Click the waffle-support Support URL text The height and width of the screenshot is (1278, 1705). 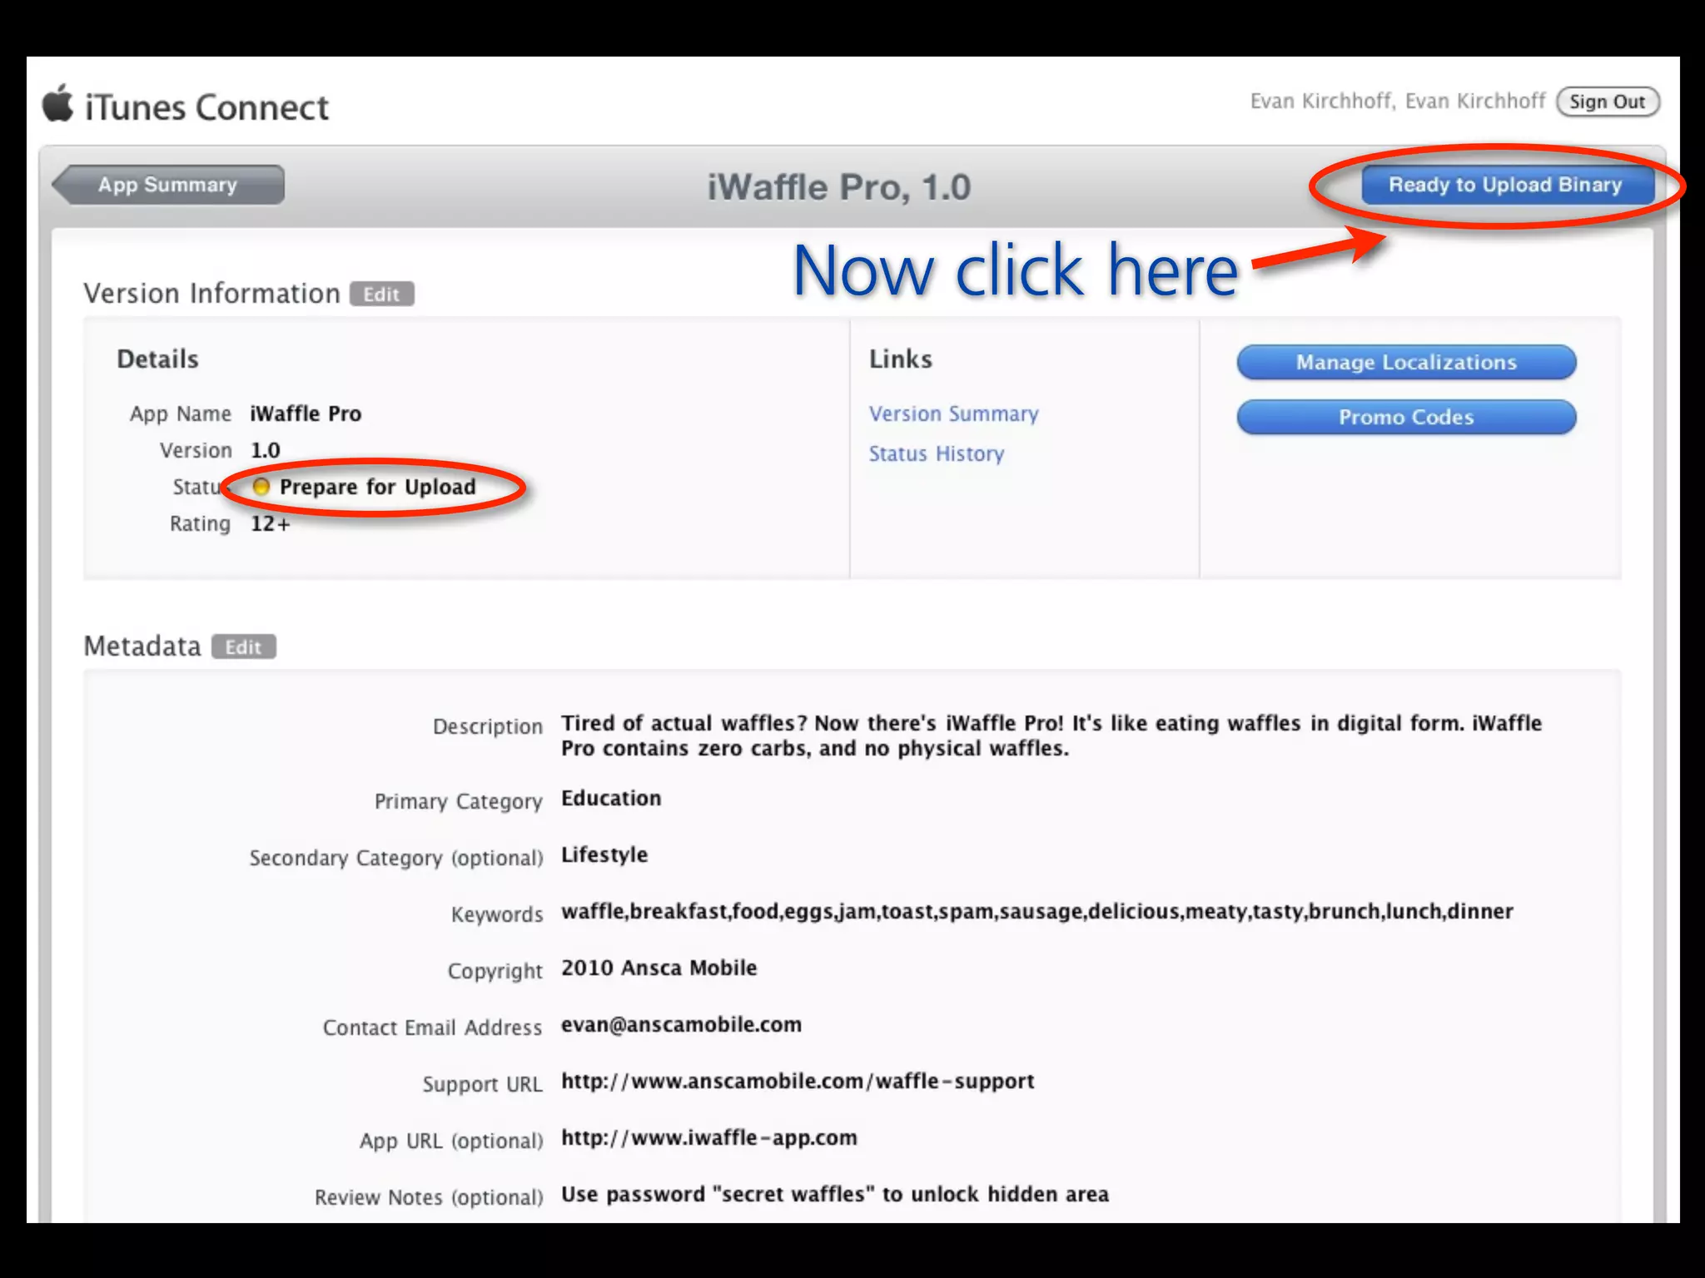797,1082
